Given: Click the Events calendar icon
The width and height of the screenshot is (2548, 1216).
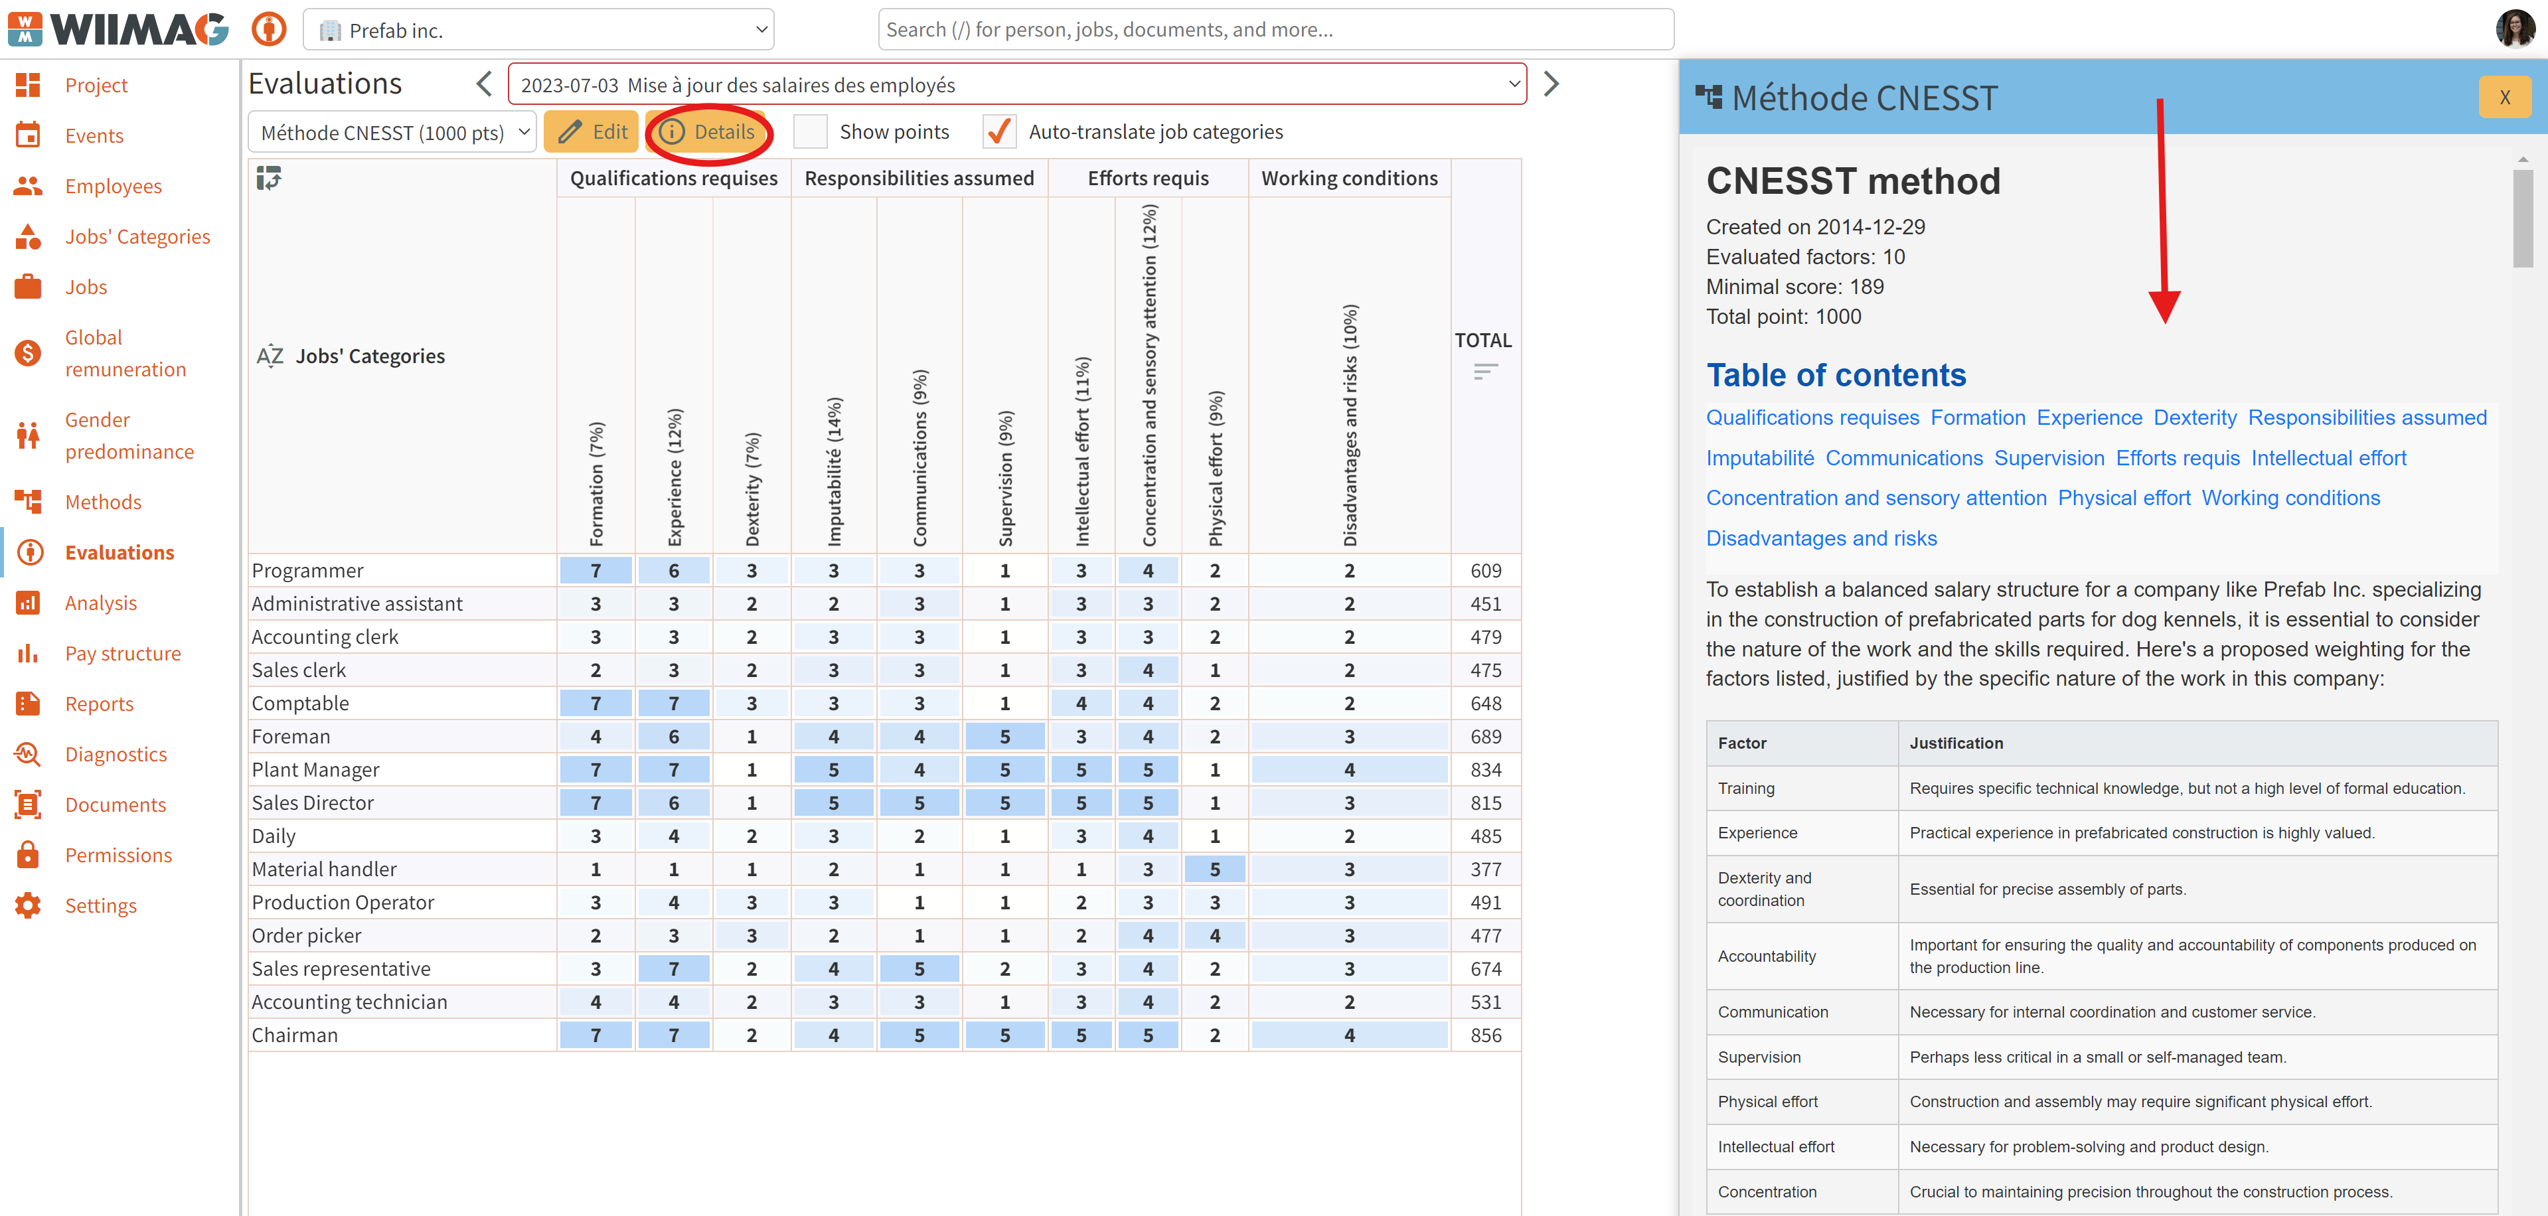Looking at the screenshot, I should [x=28, y=135].
